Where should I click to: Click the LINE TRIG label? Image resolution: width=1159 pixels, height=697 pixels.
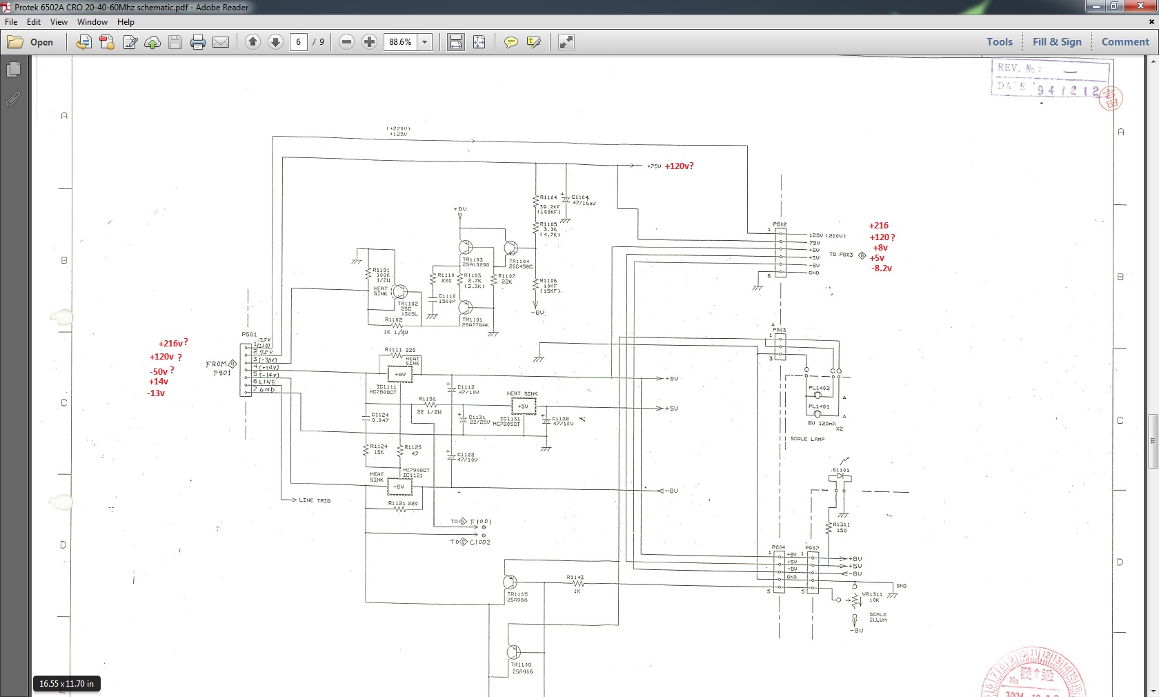(315, 500)
